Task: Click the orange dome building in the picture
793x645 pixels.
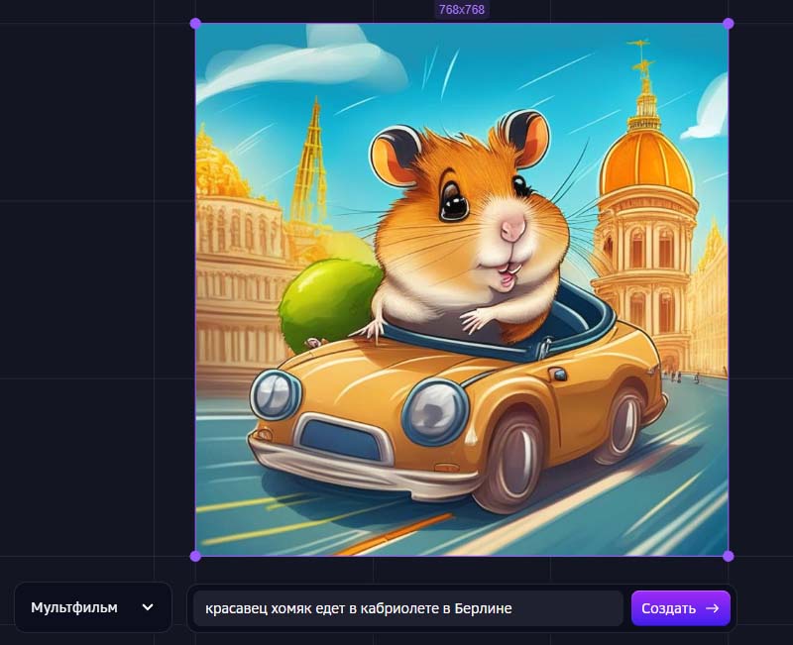Action: click(646, 161)
